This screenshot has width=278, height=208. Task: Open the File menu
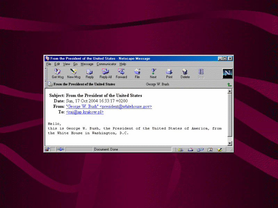click(49, 64)
